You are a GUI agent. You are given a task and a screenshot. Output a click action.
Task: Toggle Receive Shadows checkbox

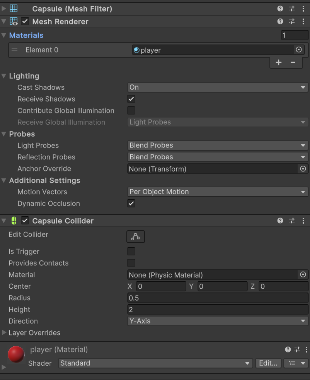(x=131, y=99)
